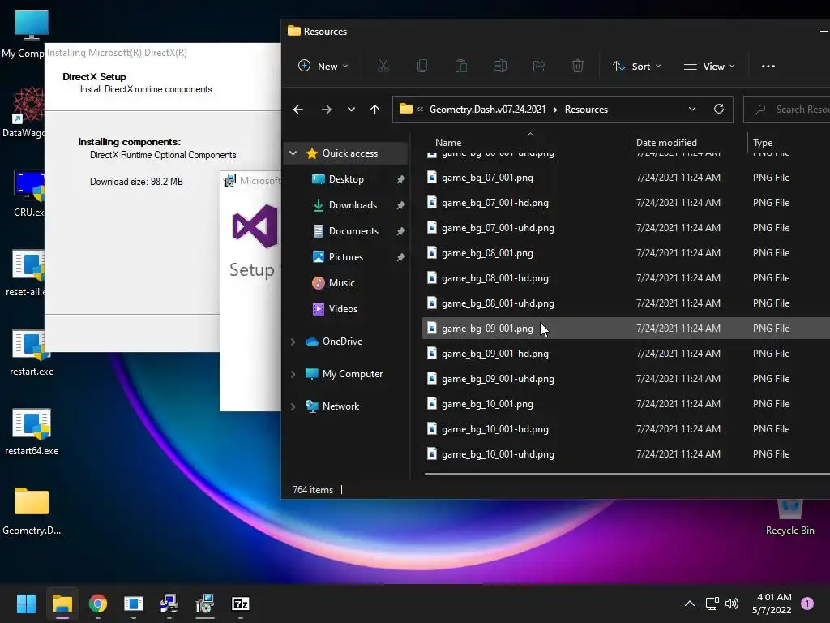830x623 pixels.
Task: Go forward with the right arrow button
Action: pos(326,110)
